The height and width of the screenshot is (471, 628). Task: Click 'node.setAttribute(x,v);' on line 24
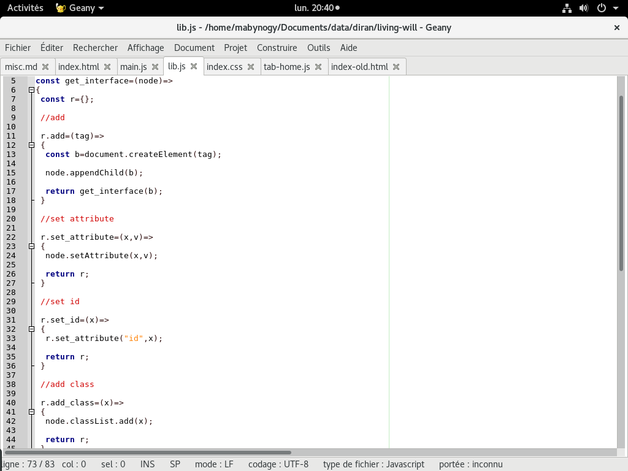pyautogui.click(x=102, y=256)
